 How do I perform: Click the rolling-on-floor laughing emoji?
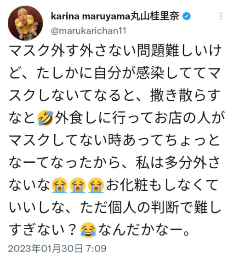click(x=45, y=118)
